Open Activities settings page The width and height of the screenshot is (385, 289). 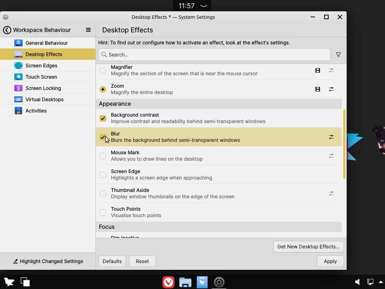click(x=48, y=111)
